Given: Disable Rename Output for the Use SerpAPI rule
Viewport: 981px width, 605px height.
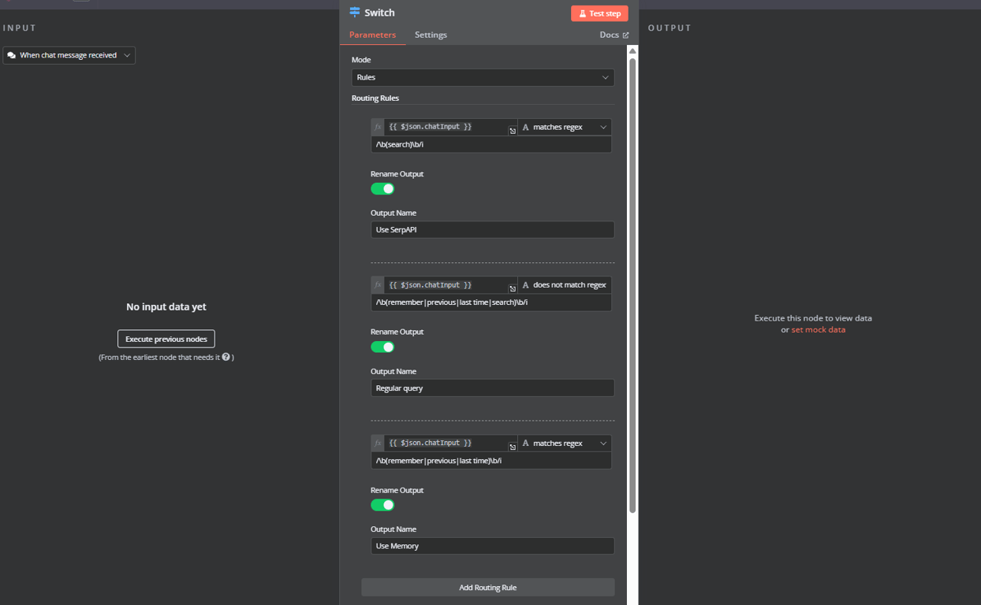Looking at the screenshot, I should pos(382,188).
